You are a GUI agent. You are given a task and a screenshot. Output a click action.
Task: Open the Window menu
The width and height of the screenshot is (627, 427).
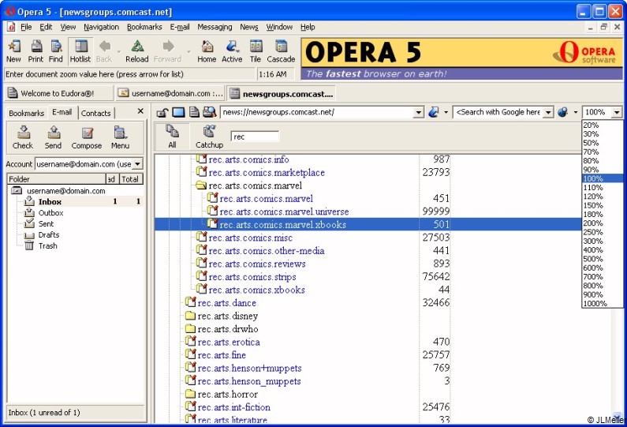[279, 27]
